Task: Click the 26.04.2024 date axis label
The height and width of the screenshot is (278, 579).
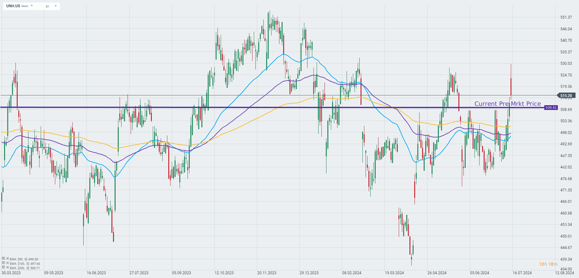Action: [x=437, y=273]
